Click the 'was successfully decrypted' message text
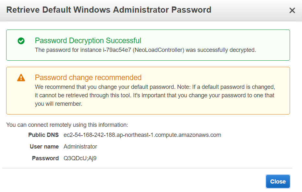Screen dimensions: 302x192 221,50
